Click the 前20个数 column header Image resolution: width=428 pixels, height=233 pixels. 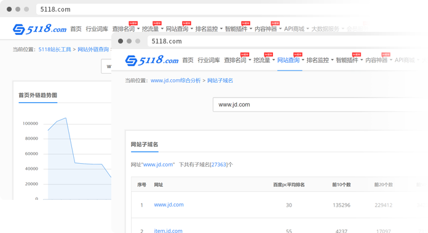[x=384, y=185]
